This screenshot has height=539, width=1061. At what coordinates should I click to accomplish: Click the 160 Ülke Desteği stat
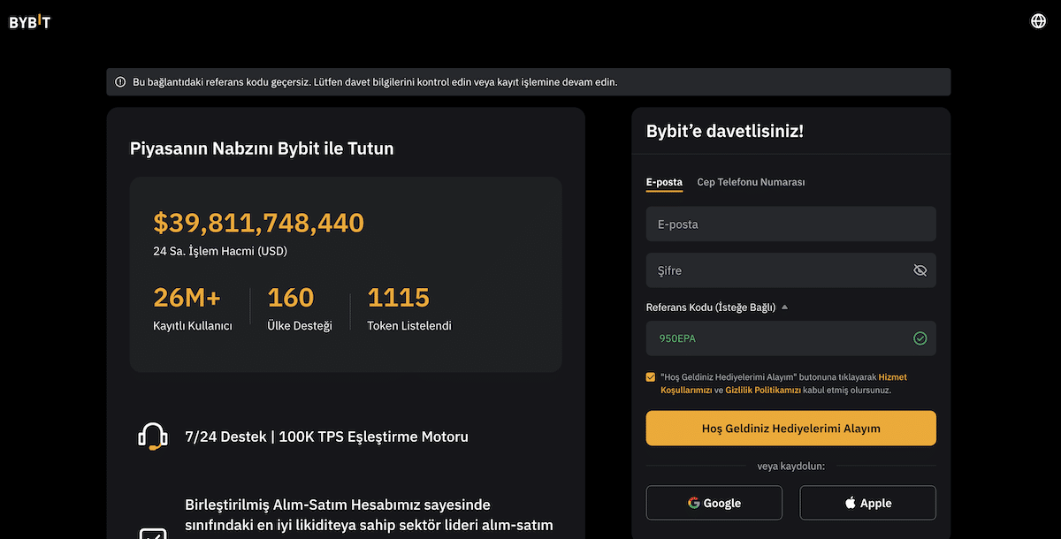click(x=300, y=309)
